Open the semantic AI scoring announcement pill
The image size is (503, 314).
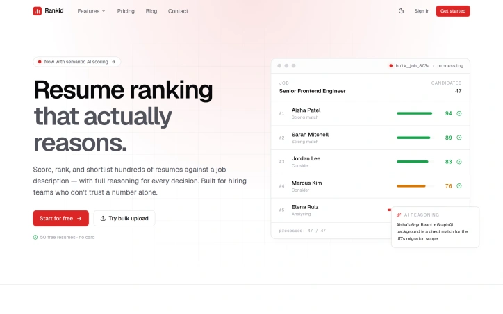77,62
